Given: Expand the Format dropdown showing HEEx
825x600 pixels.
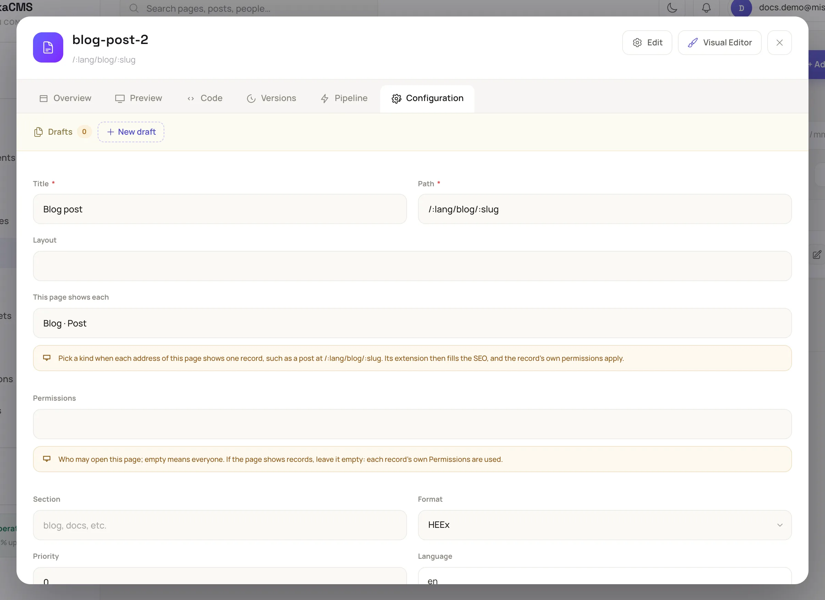Looking at the screenshot, I should [x=604, y=525].
